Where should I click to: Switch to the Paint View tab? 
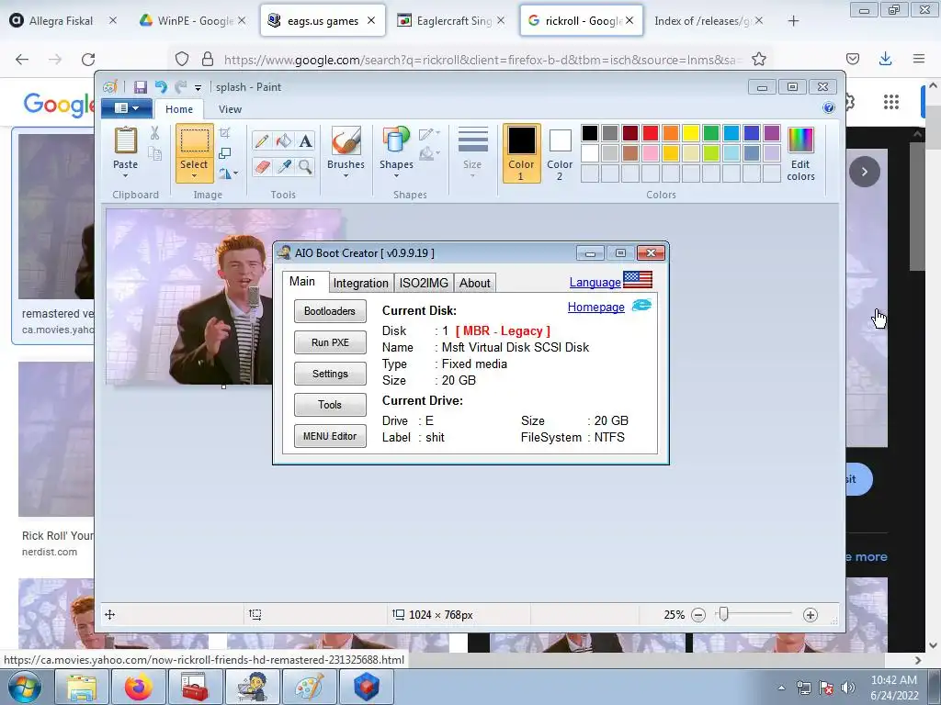pos(230,109)
